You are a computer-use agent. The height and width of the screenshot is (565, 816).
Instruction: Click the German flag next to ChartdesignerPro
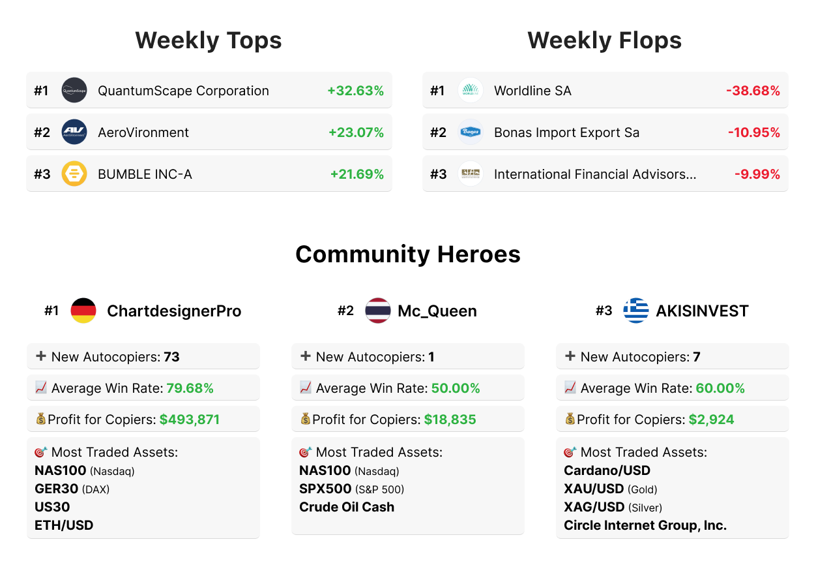(83, 311)
